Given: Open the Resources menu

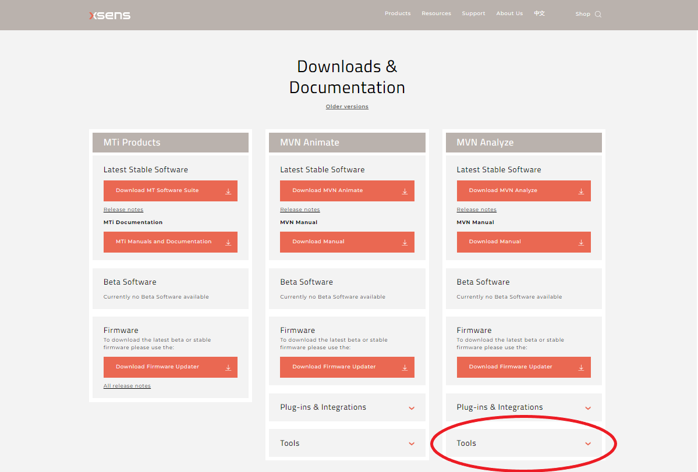Looking at the screenshot, I should tap(436, 13).
